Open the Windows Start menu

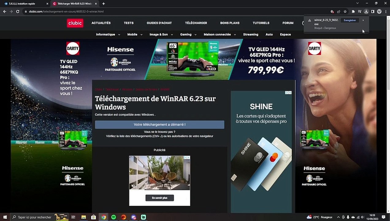point(5,217)
